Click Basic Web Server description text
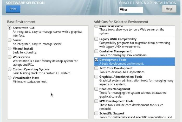 click(132, 31)
